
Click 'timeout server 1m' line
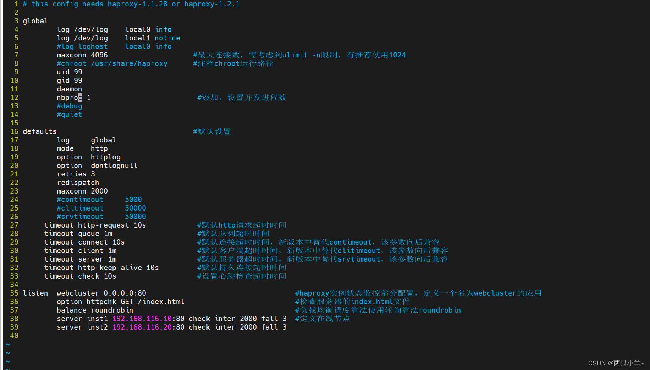point(80,259)
